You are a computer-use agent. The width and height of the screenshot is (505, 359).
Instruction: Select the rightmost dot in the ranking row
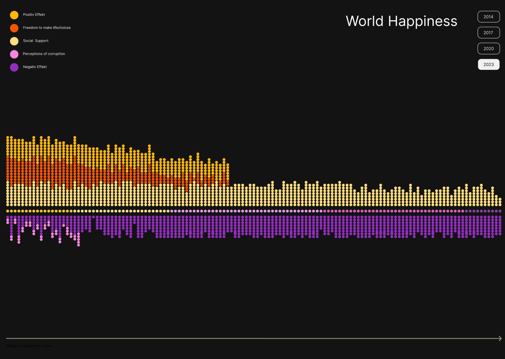click(500, 211)
